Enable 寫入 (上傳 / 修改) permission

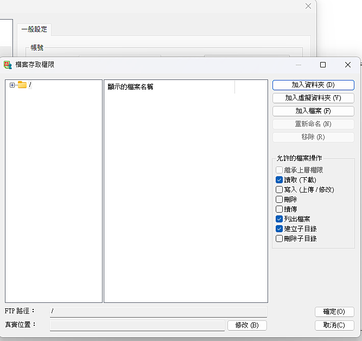(279, 190)
